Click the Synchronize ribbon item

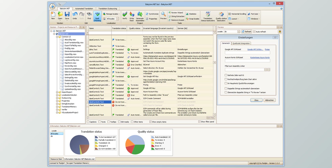(152, 14)
